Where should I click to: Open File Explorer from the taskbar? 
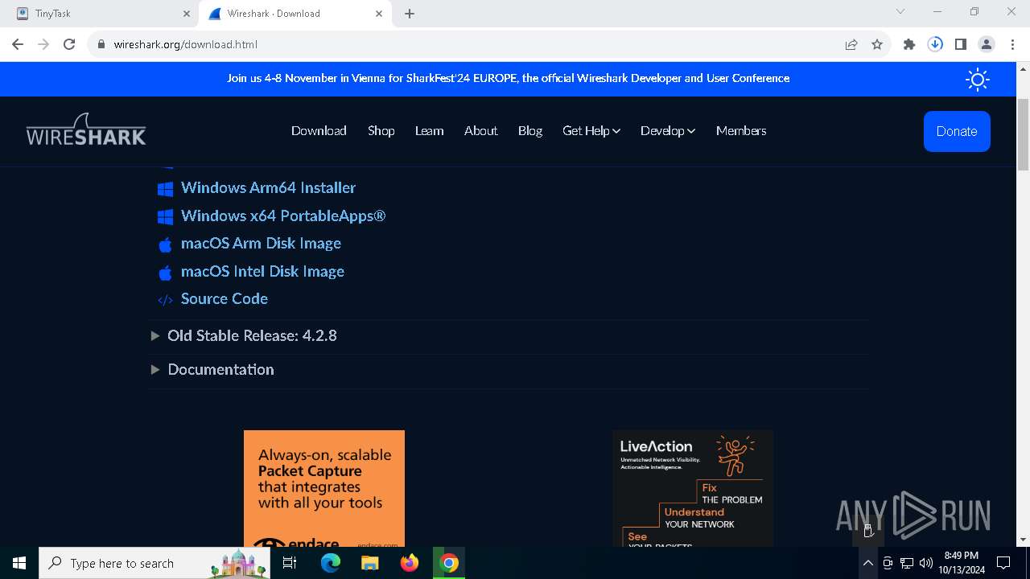[x=369, y=563]
